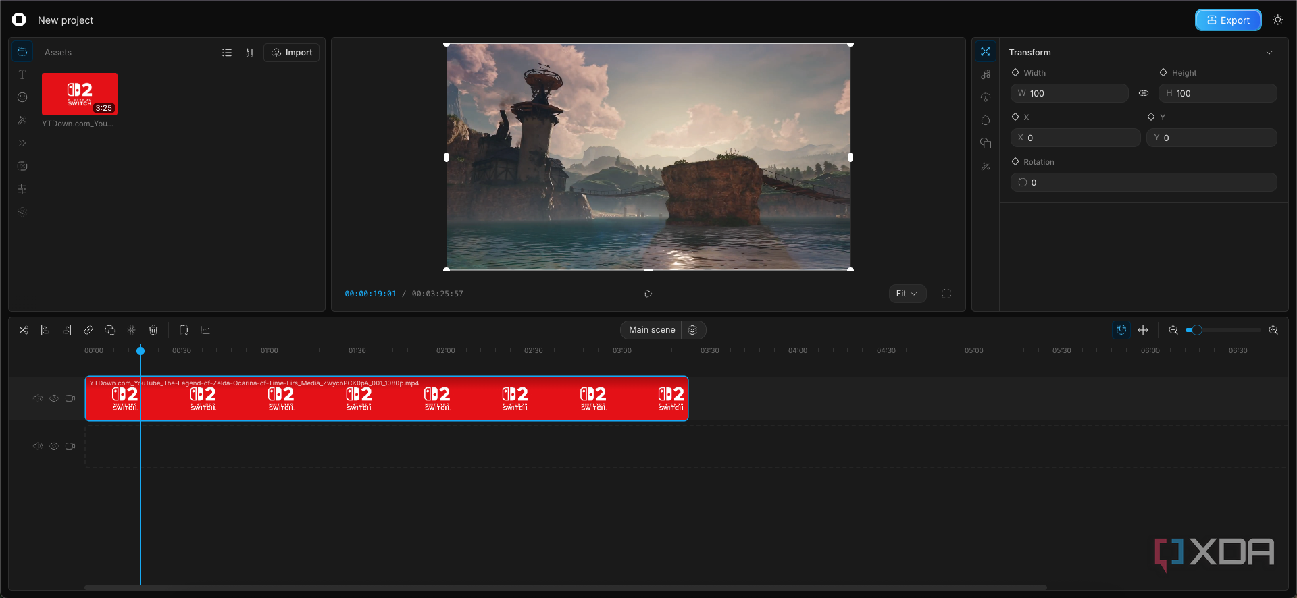Viewport: 1297px width, 598px height.
Task: Click the freeze frame snowflake icon
Action: point(132,330)
